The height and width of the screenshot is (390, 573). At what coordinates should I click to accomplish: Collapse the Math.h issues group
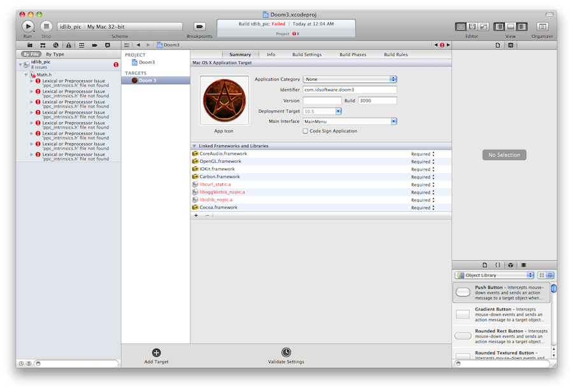(26, 75)
